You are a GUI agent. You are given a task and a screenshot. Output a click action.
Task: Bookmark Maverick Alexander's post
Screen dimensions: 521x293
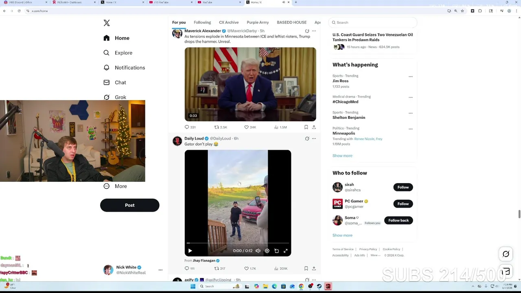(306, 127)
